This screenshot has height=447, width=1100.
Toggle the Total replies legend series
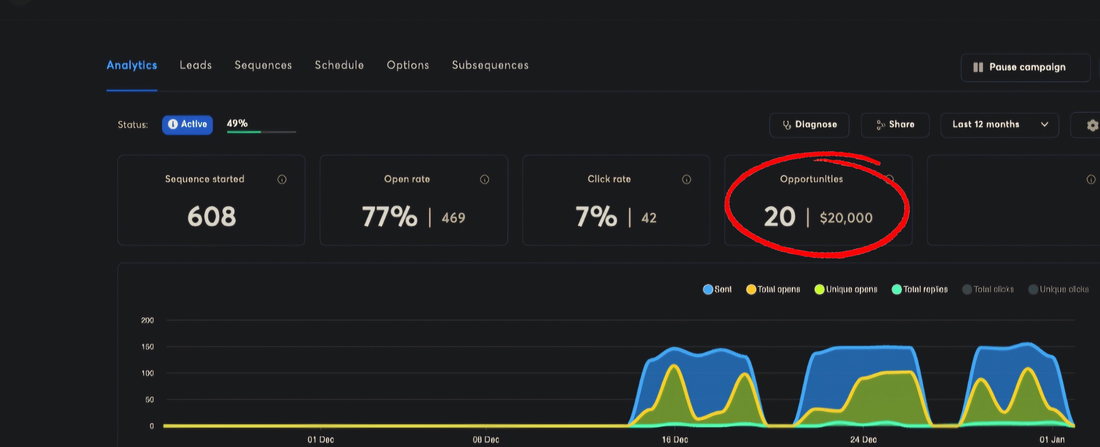click(x=919, y=290)
